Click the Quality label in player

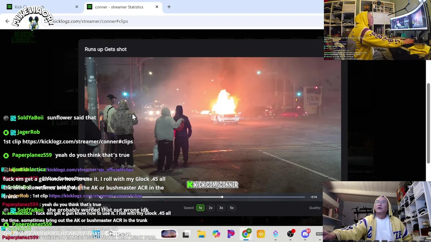pyautogui.click(x=315, y=208)
